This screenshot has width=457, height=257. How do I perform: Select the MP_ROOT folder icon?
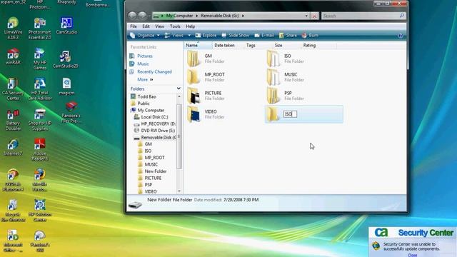pyautogui.click(x=194, y=77)
